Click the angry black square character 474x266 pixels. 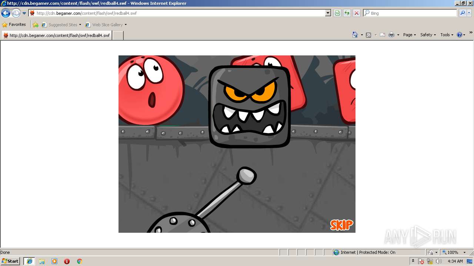click(250, 107)
